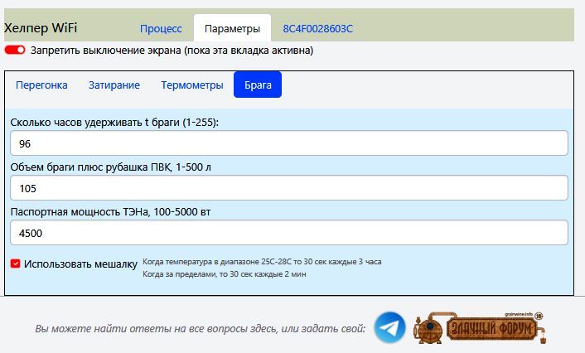Image resolution: width=585 pixels, height=353 pixels.
Task: Open the 8C4F0028603C tab
Action: pos(317,29)
